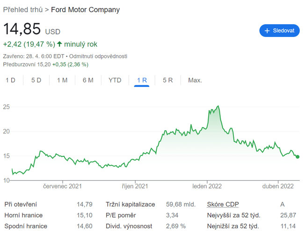Viewport: 304px width, 231px height.
Task: Open the Přehled trhů breadcrumb link
Action: (x=22, y=9)
